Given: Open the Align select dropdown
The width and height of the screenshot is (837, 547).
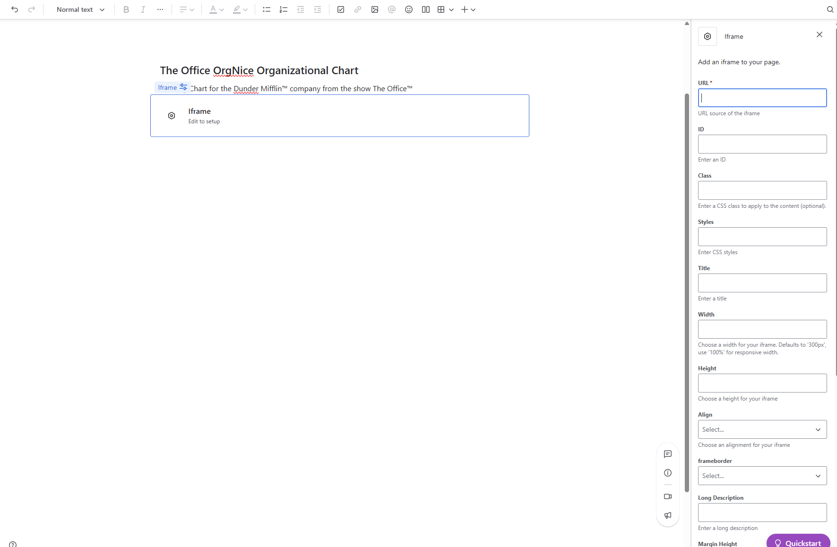Looking at the screenshot, I should [x=762, y=429].
